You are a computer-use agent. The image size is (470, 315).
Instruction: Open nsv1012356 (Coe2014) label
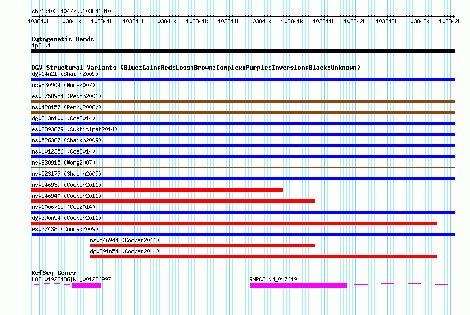[63, 151]
